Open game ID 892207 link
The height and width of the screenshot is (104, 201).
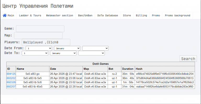coord(11,87)
